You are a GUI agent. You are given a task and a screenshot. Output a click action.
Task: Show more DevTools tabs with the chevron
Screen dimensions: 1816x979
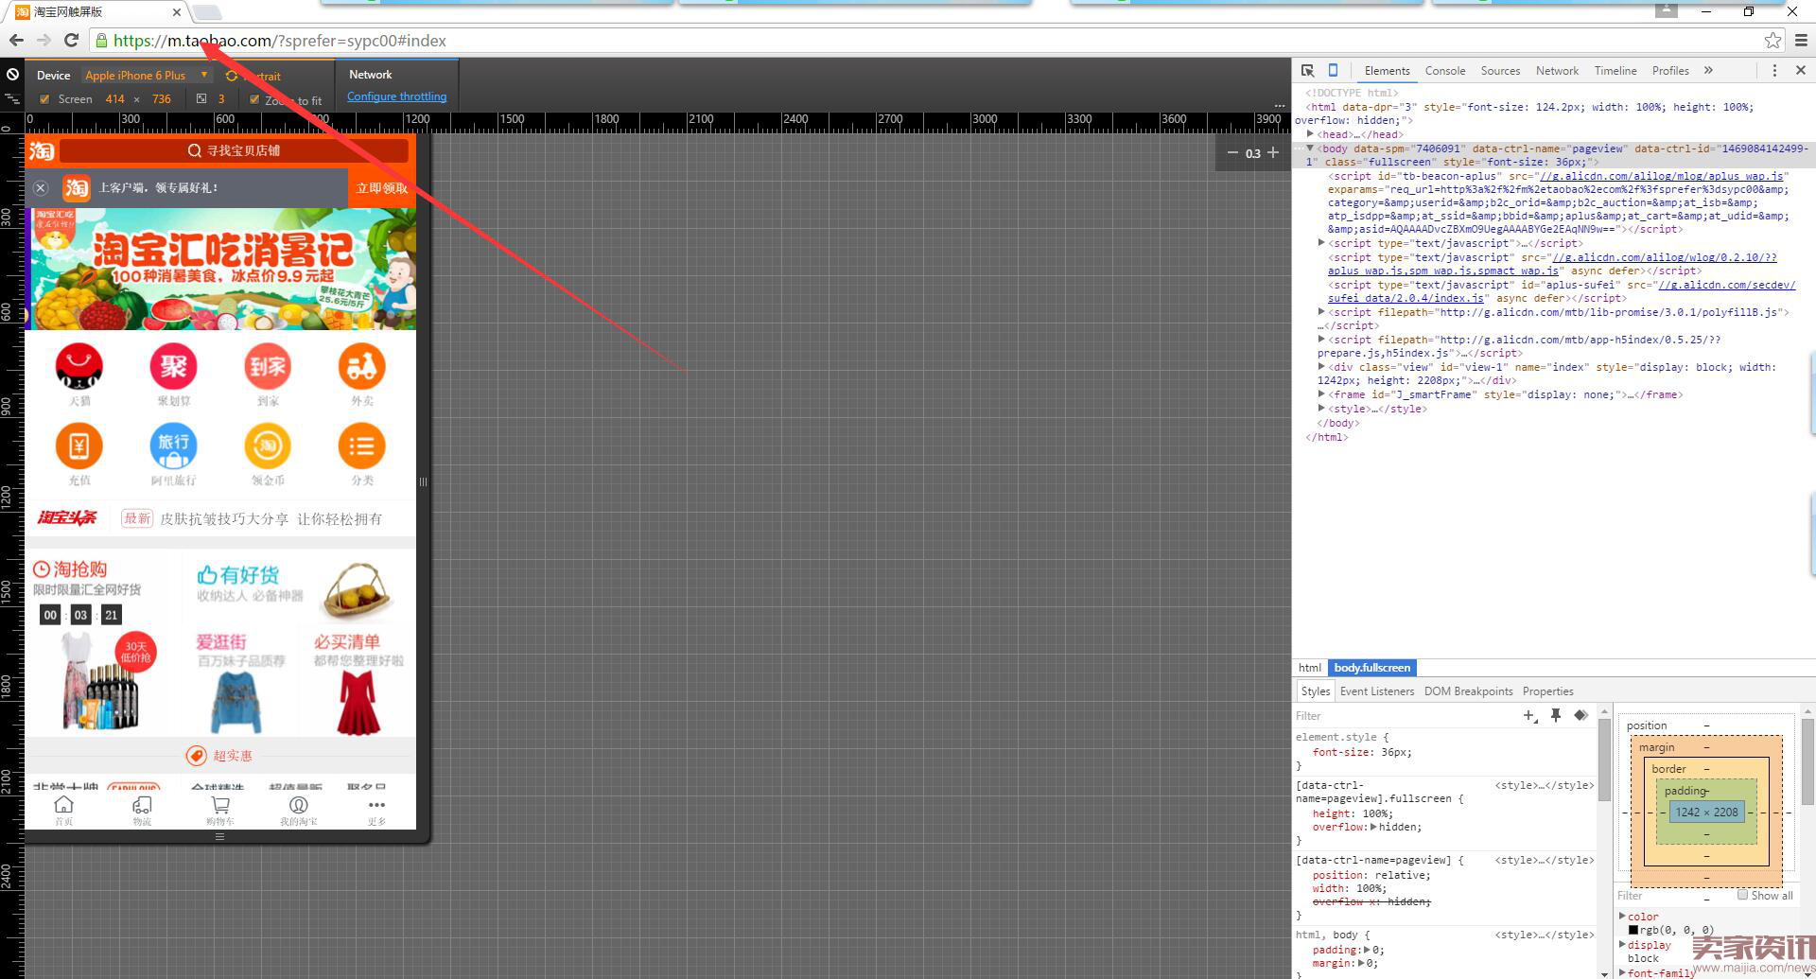[1708, 71]
